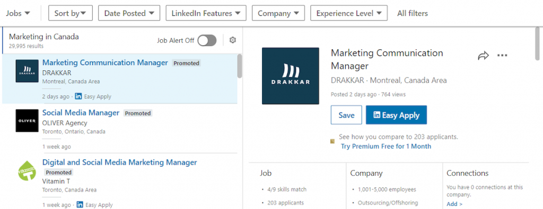Expand the Company filter dropdown
The height and width of the screenshot is (209, 543).
(x=278, y=13)
